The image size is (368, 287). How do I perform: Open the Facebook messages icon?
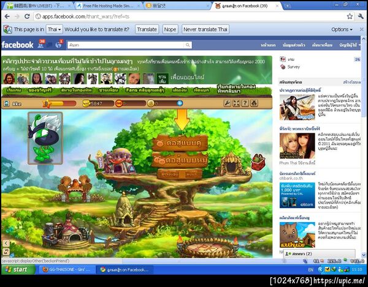[x=50, y=45]
